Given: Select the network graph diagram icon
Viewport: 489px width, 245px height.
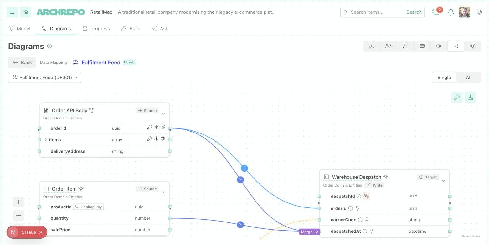Looking at the screenshot, I should click(x=472, y=46).
